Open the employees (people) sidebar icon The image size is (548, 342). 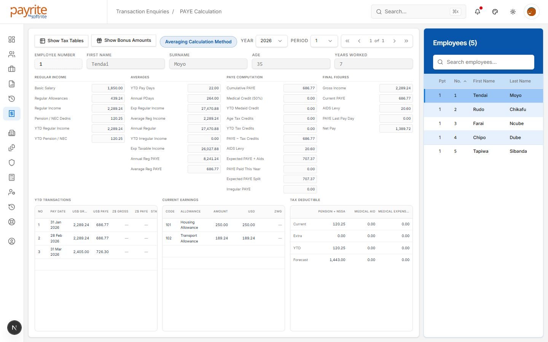point(12,54)
